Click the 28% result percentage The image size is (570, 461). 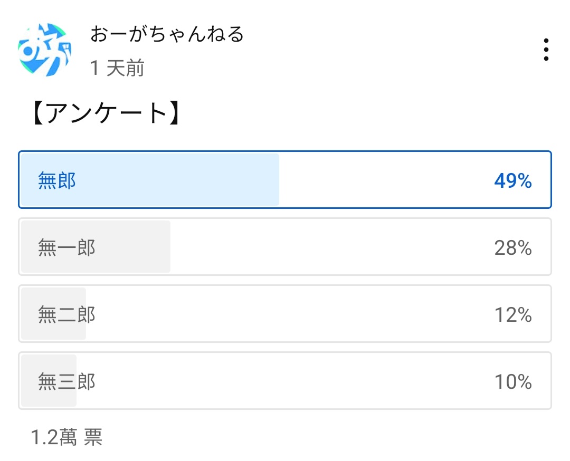(513, 248)
